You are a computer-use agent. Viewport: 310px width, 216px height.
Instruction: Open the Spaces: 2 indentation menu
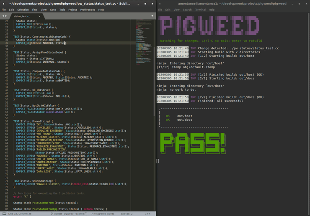tap(127, 213)
